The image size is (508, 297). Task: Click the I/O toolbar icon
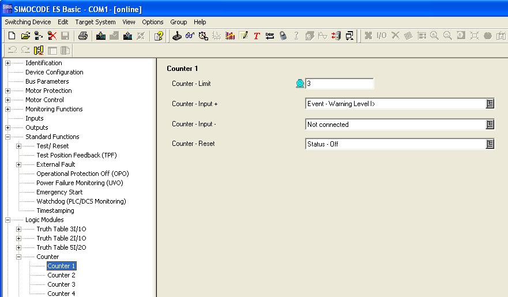(381, 36)
